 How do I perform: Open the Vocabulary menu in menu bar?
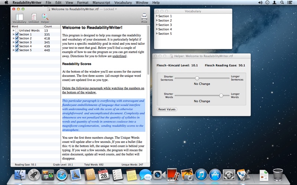[123, 3]
